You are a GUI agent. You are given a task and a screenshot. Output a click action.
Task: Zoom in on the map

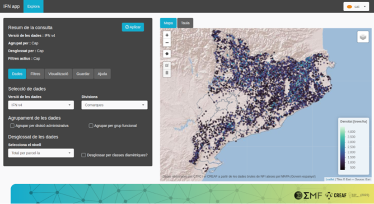tap(167, 35)
